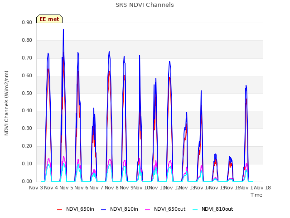The image size is (290, 218).
Task: Click the red NDVI_650in legend swatch
Action: point(59,210)
